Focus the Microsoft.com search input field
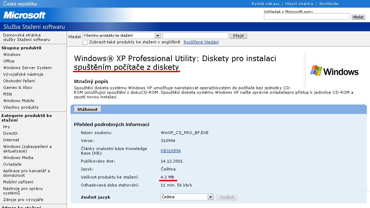The height and width of the screenshot is (208, 370). 306,17
